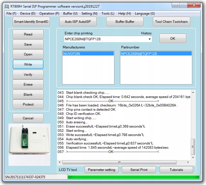Open Parameter setting
Image resolution: width=206 pixels, height=185 pixels.
click(x=101, y=170)
